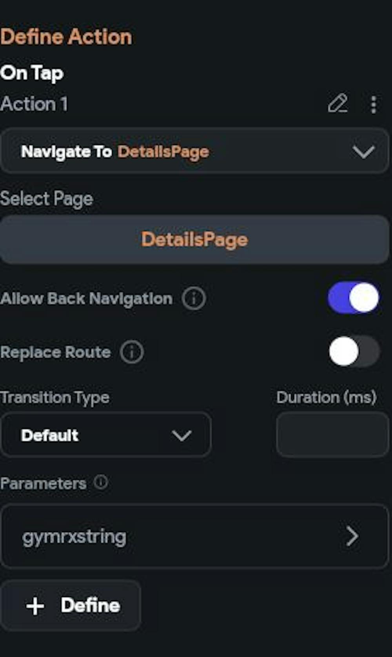Image resolution: width=392 pixels, height=657 pixels.
Task: Click the DetailsPage page selector button
Action: (x=194, y=240)
